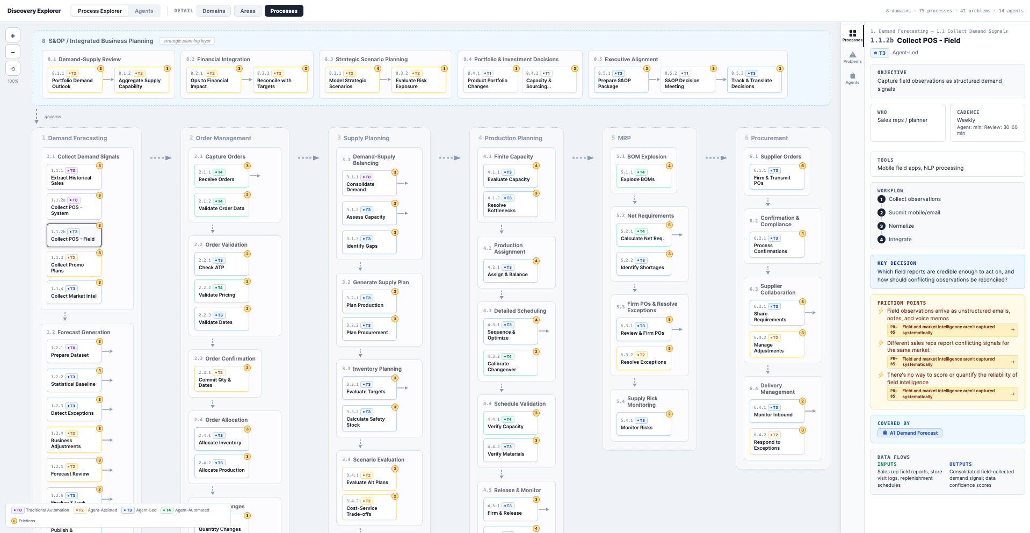Select the Collect POS - Field card
1030x533 pixels.
point(74,235)
